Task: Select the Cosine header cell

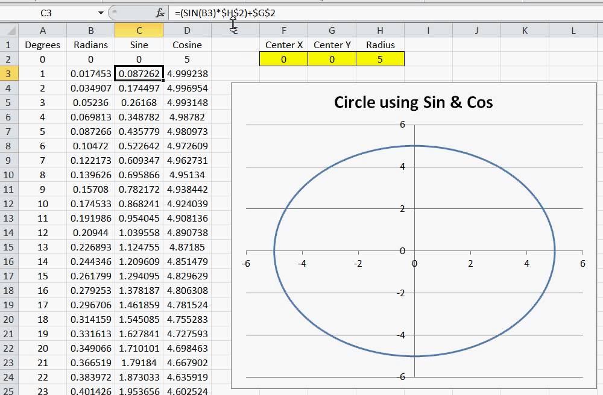Action: coord(188,45)
